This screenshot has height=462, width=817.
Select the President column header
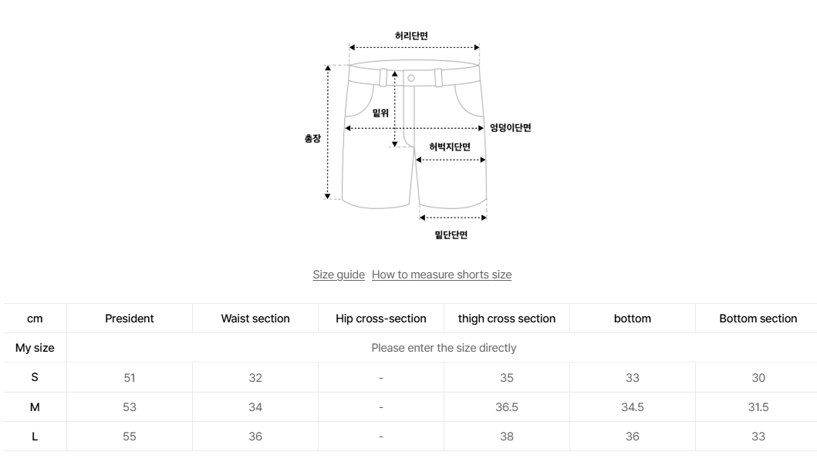pyautogui.click(x=130, y=319)
